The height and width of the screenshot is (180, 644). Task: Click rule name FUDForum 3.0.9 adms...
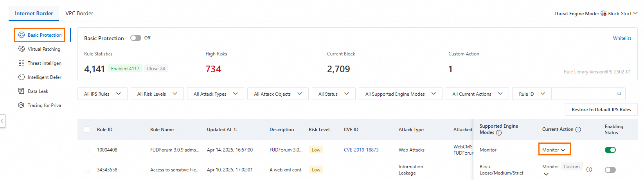[x=174, y=150]
